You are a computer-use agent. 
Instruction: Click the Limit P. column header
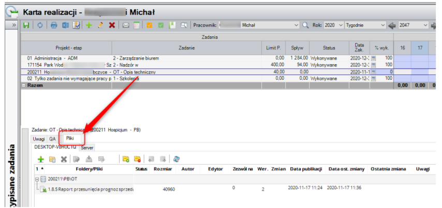273,48
